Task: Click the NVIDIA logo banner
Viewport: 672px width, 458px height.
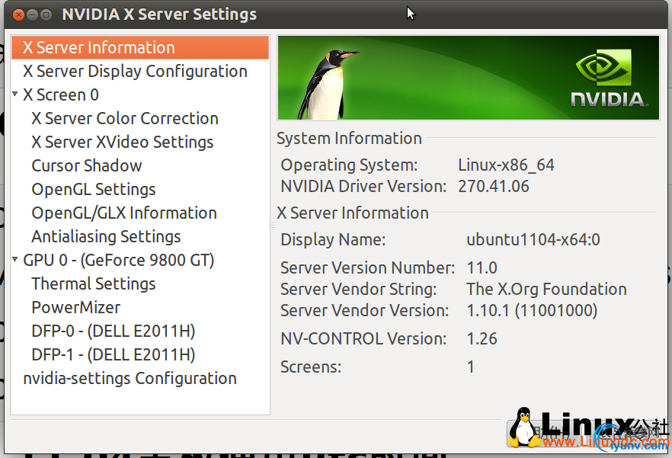Action: coord(610,78)
